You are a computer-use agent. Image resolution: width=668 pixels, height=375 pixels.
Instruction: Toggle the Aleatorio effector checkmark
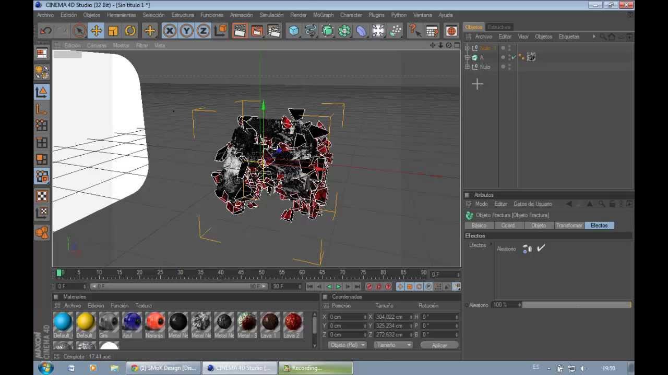[541, 248]
